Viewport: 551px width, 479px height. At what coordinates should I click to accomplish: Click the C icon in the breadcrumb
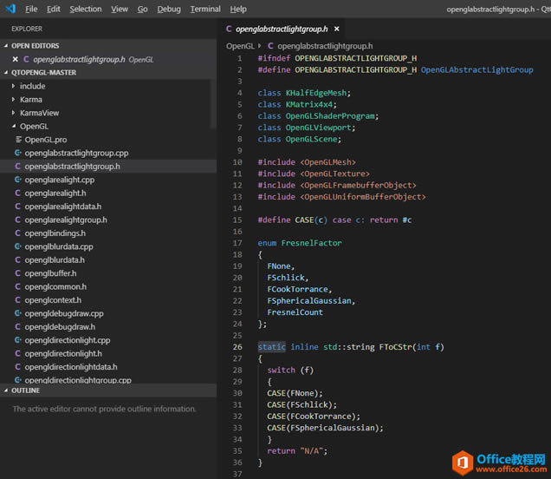coord(270,46)
